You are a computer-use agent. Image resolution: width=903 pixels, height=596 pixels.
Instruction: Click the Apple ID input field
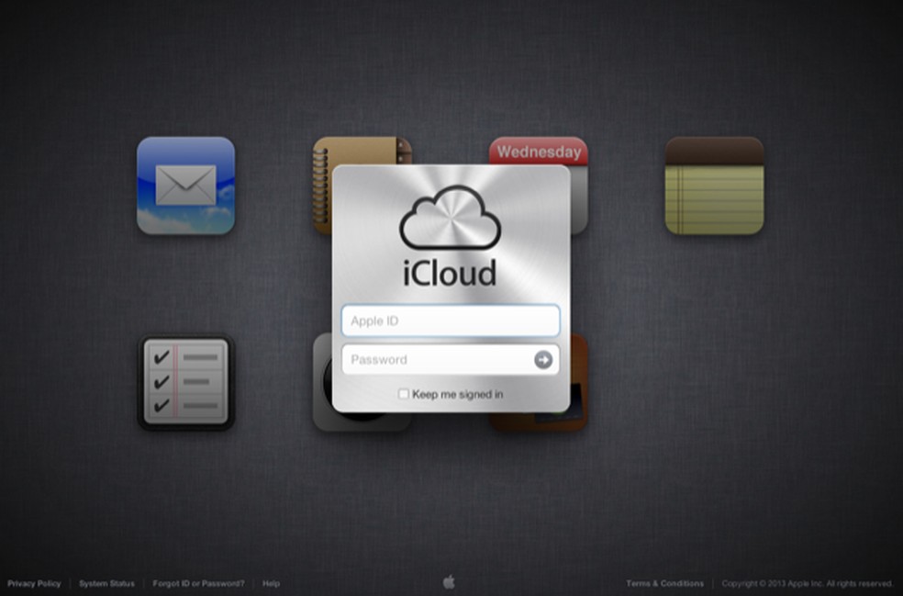(450, 320)
